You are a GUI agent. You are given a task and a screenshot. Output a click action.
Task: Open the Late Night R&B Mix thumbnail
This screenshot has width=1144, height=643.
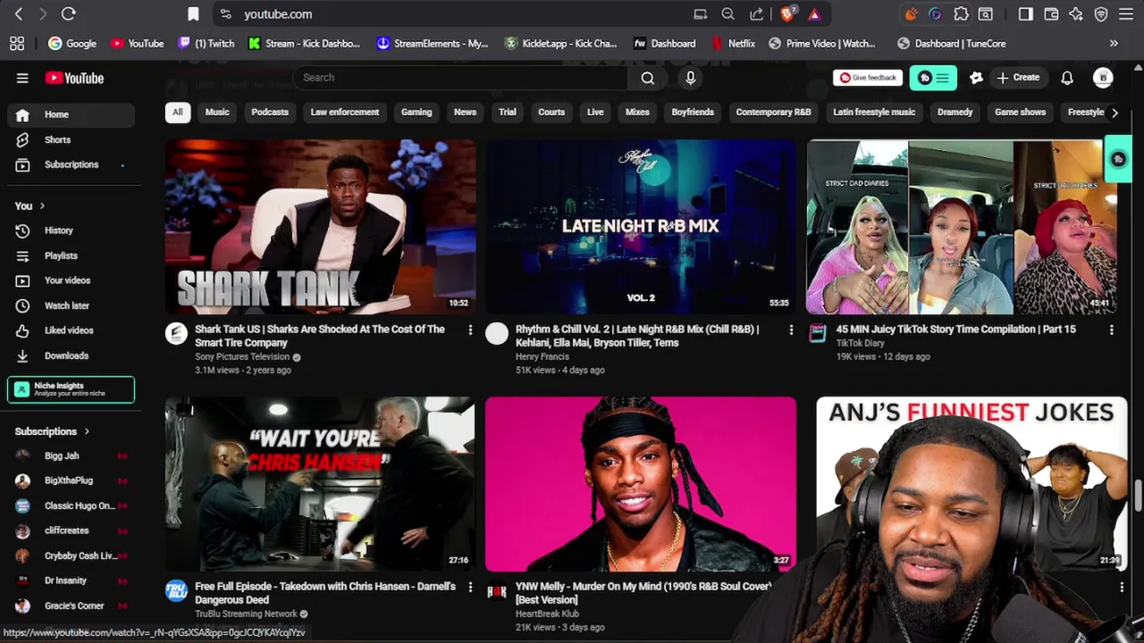641,226
